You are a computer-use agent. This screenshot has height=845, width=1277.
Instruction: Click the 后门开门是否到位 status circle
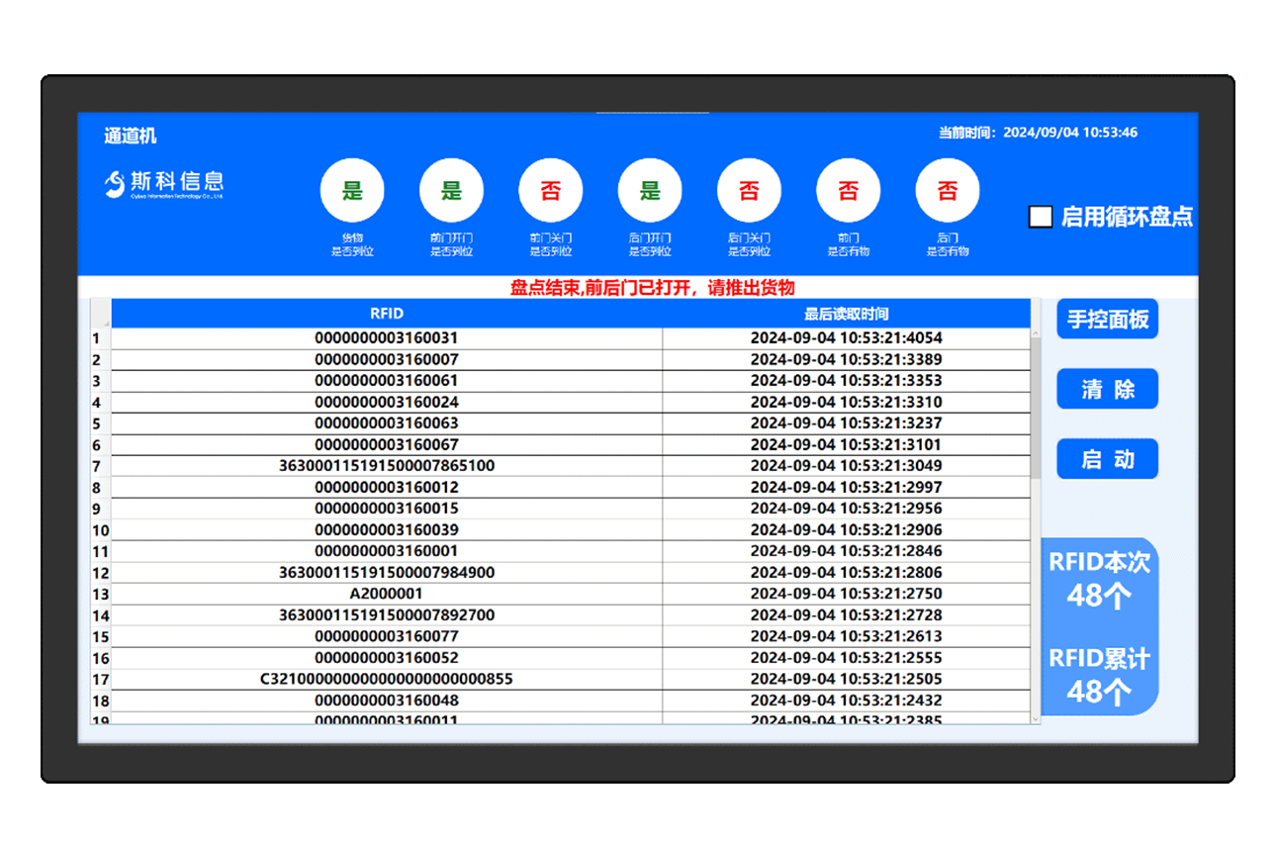point(650,191)
